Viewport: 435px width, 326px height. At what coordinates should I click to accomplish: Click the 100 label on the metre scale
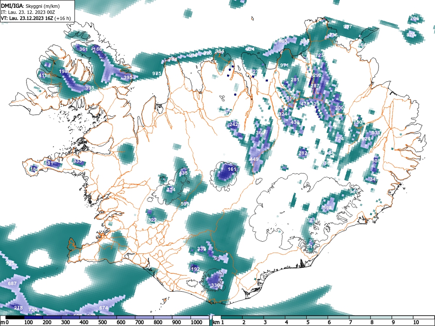tap(29, 323)
